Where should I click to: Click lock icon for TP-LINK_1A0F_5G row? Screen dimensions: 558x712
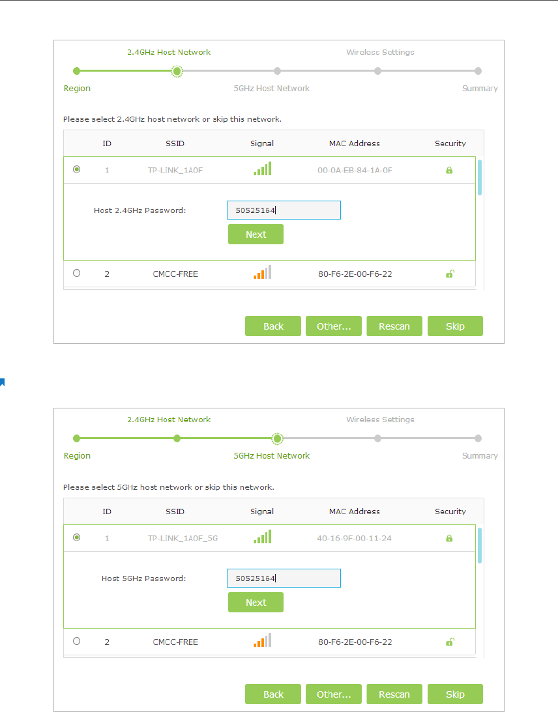coord(449,538)
